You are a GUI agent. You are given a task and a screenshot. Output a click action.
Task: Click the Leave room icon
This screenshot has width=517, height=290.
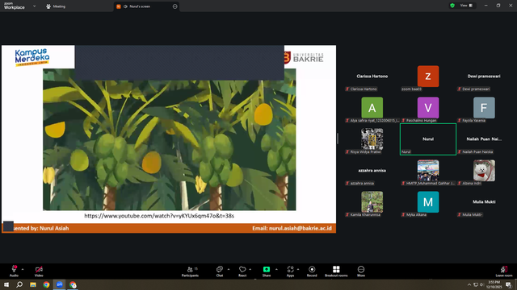tap(504, 269)
